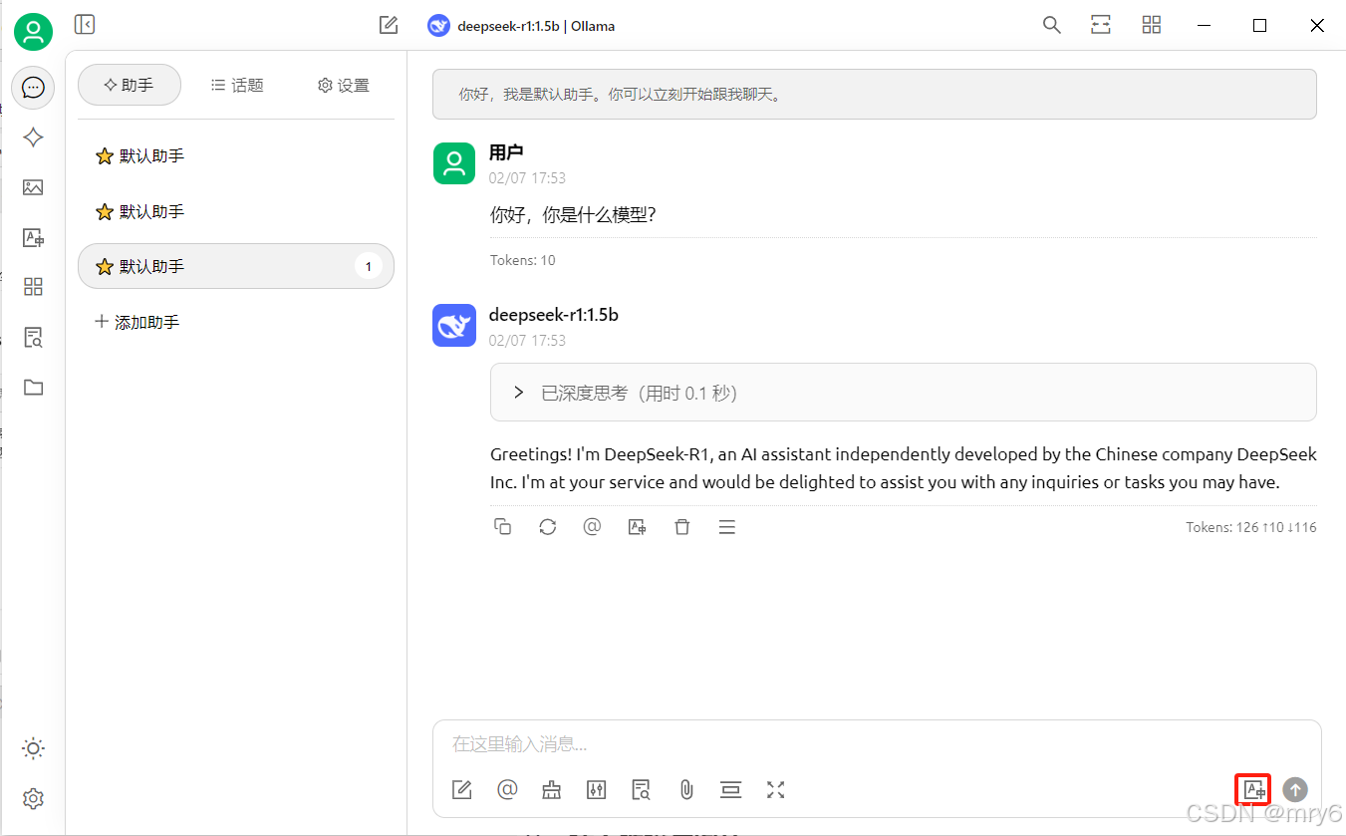The width and height of the screenshot is (1346, 836).
Task: Click the Tokens: 126 usage label
Action: point(1251,527)
